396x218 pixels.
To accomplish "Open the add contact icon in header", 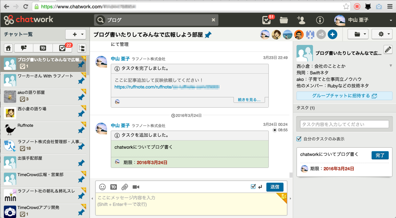I will (x=301, y=20).
